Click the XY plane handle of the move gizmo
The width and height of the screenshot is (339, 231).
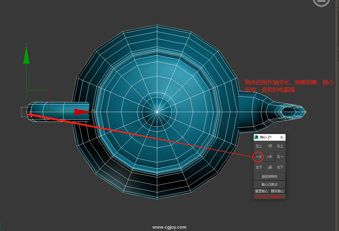(37, 101)
